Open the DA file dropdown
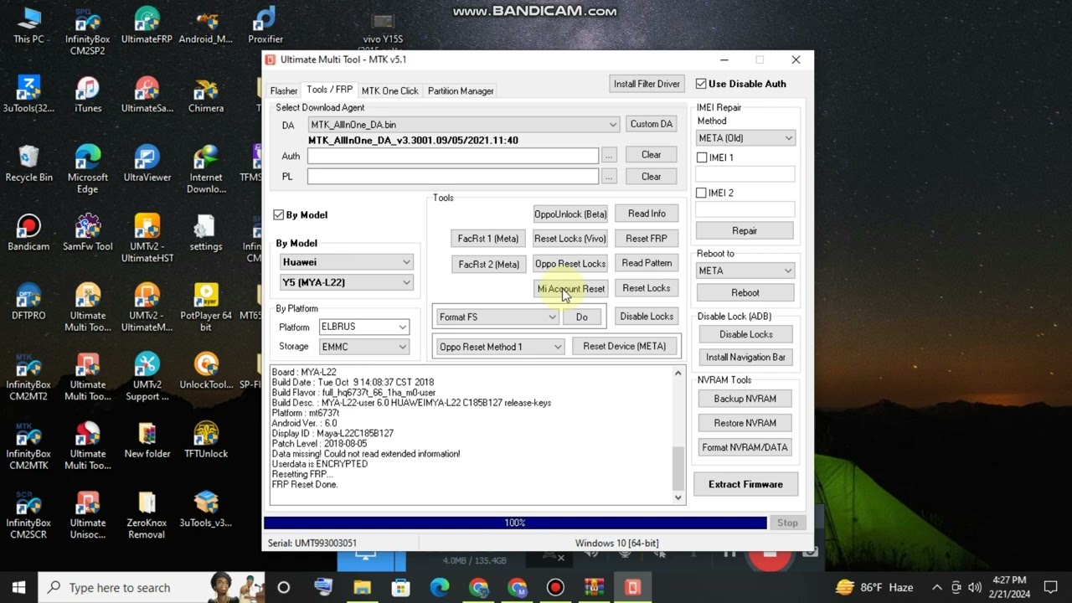This screenshot has width=1072, height=603. point(463,124)
